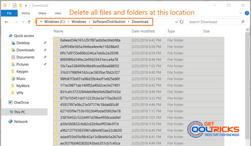Sort files by Date modified column
Screen dimensions: 251x146
coord(143,31)
